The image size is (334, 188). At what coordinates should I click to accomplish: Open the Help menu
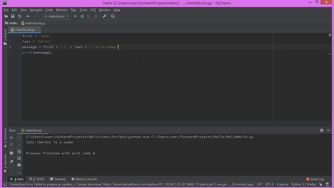pos(117,10)
